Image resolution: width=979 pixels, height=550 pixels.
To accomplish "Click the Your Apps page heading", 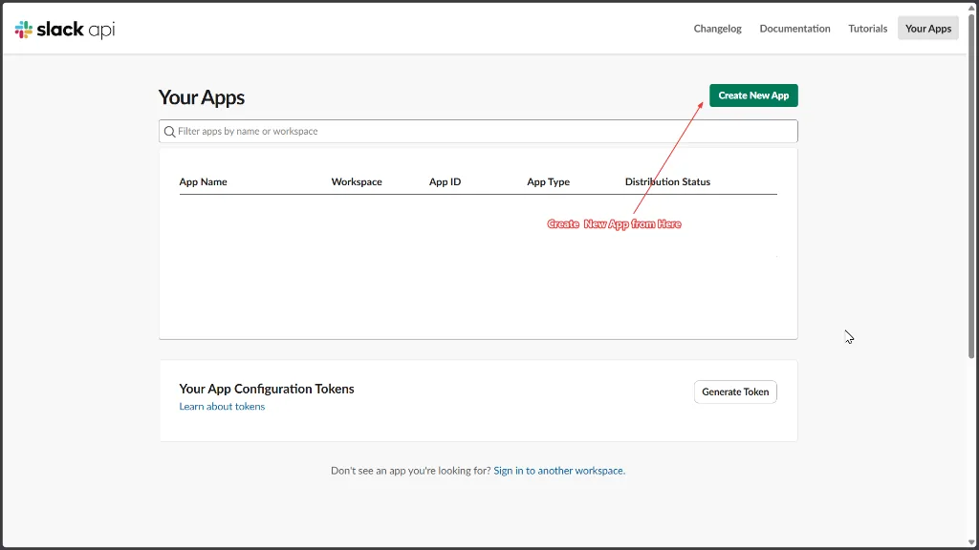I will 201,97.
